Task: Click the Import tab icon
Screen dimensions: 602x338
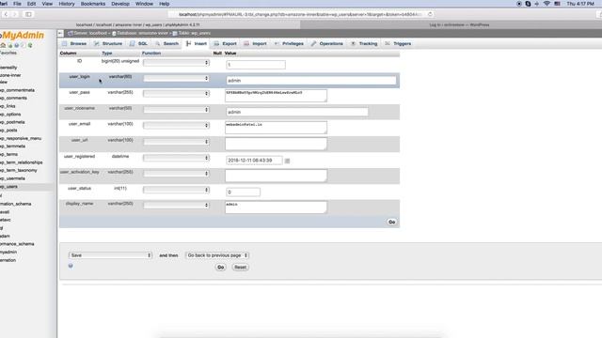Action: tap(246, 44)
